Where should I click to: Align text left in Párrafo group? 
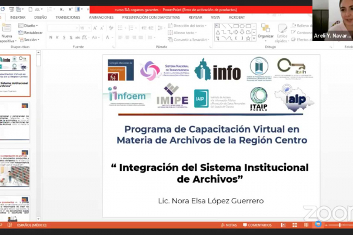[x=121, y=38]
